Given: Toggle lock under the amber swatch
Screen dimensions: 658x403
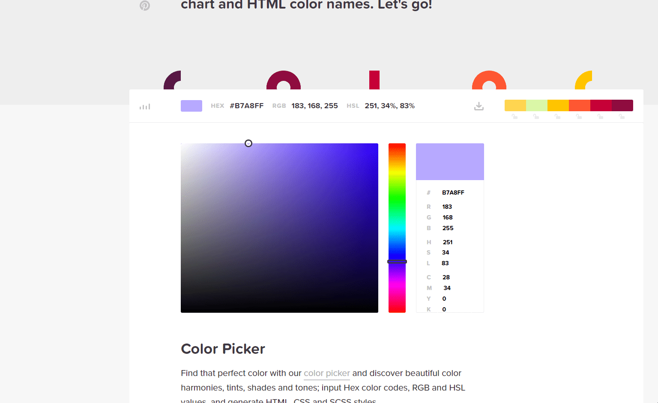Looking at the screenshot, I should point(557,116).
